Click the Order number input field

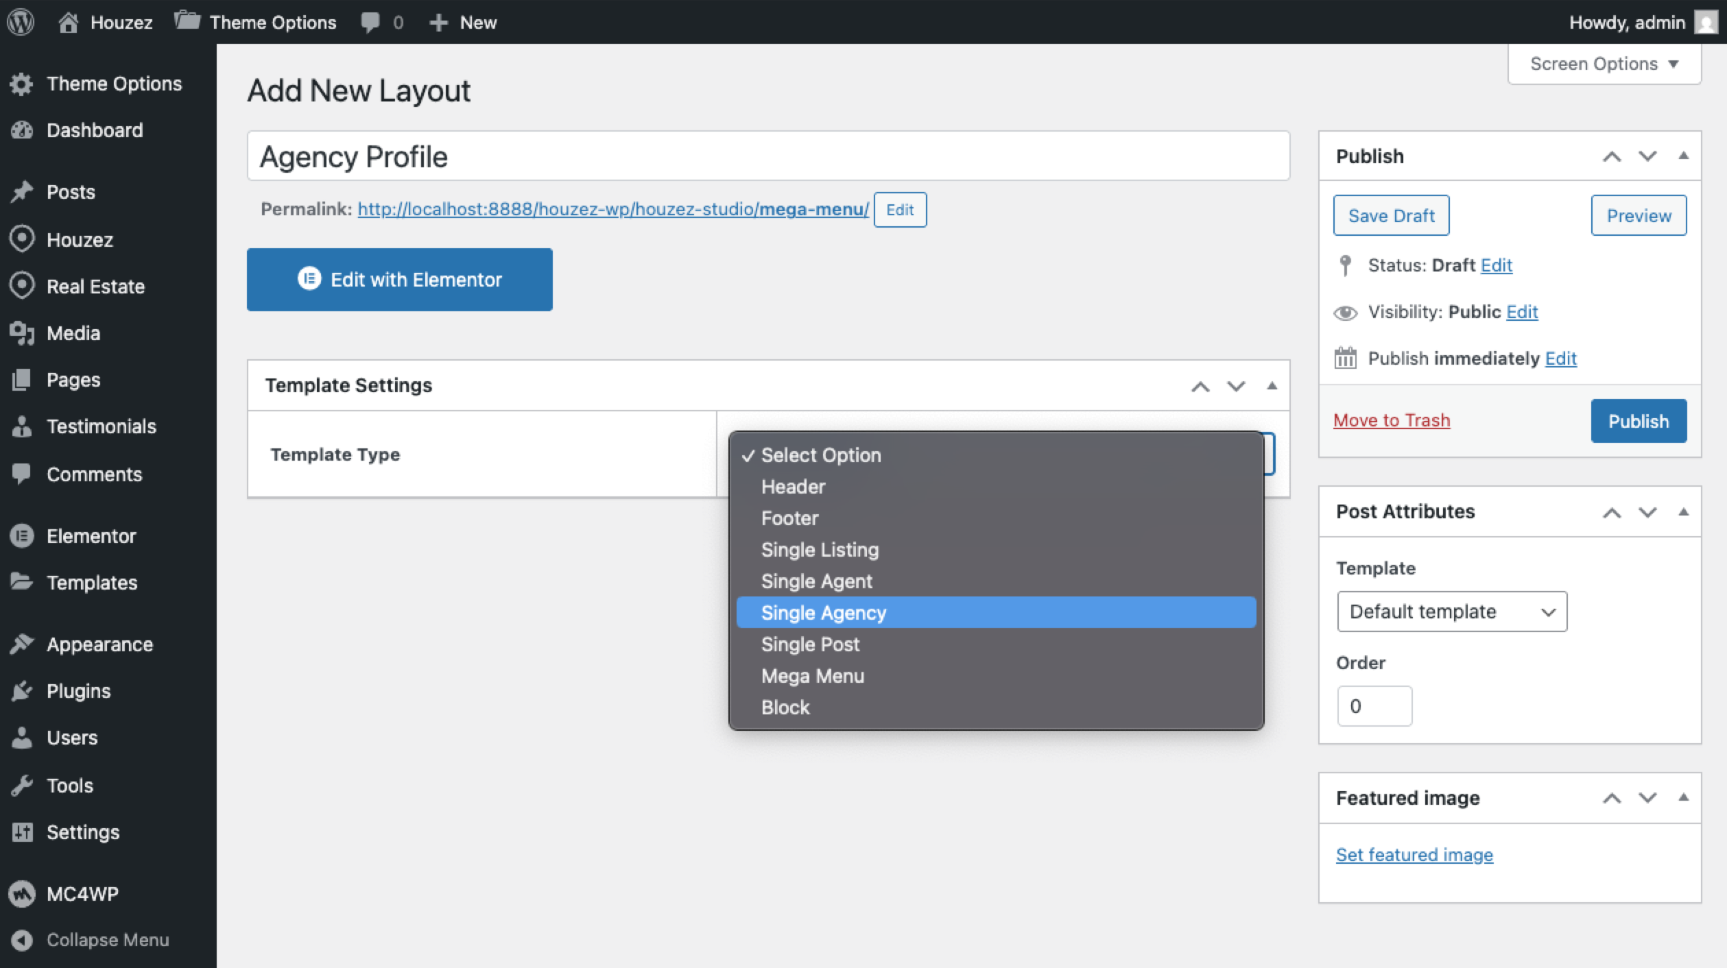(x=1374, y=706)
